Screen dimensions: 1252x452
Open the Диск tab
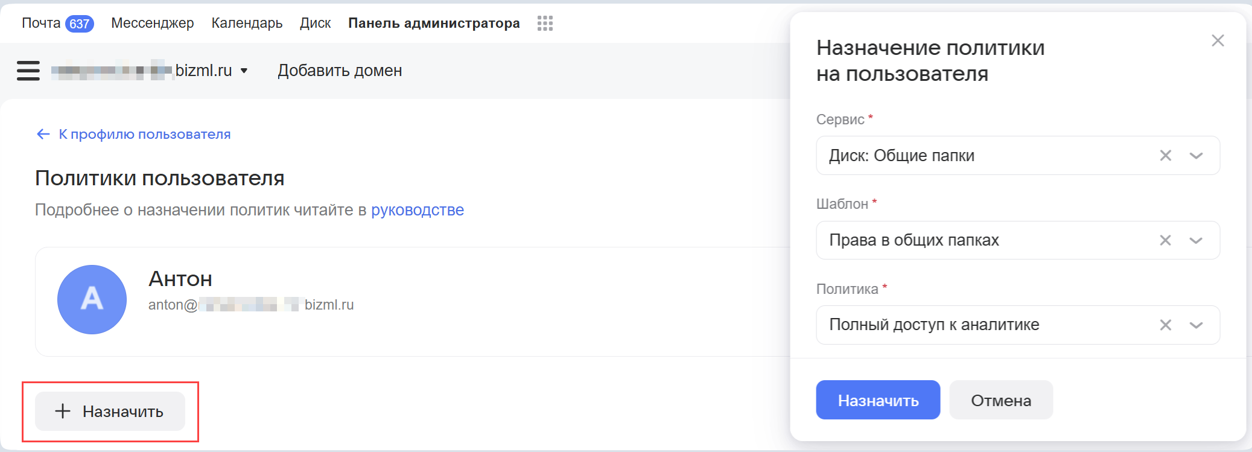click(315, 24)
